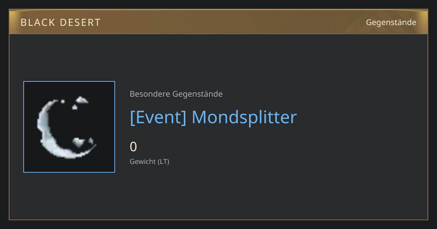Click the word DESERT in the header
The width and height of the screenshot is (437, 229).
80,23
